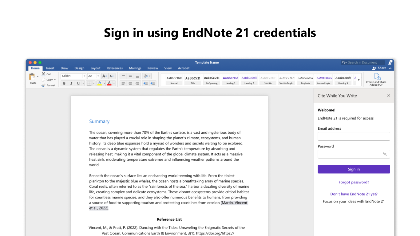Apply the Normal style
420x236 pixels.
pyautogui.click(x=174, y=80)
